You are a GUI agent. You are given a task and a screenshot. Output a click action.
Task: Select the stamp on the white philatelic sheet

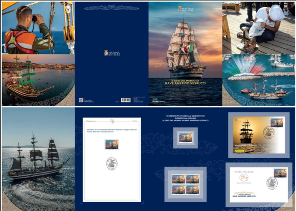[x=112, y=145]
